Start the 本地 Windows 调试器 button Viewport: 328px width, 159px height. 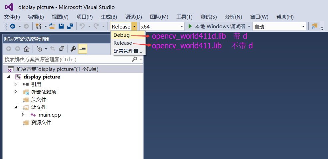tap(217, 26)
